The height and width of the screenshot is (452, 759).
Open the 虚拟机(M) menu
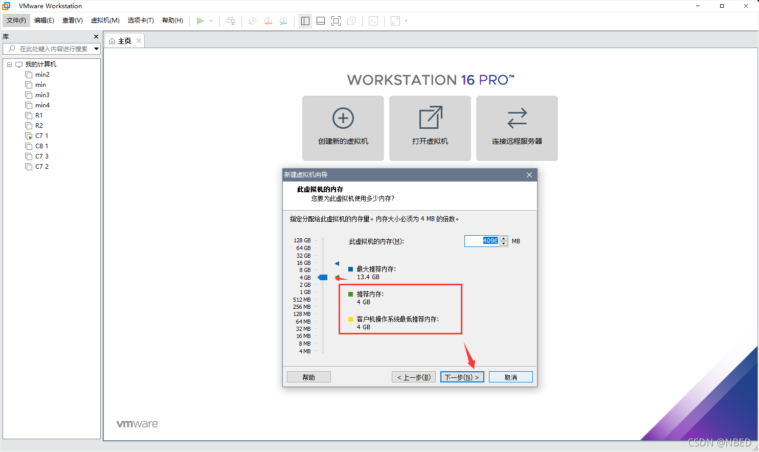tap(105, 20)
